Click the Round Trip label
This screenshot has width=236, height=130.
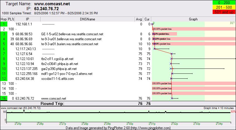52,103
